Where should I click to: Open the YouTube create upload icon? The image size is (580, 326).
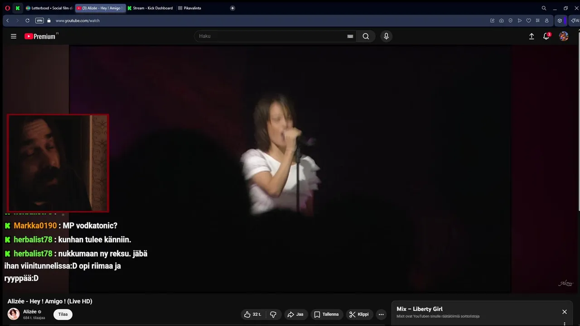[532, 36]
